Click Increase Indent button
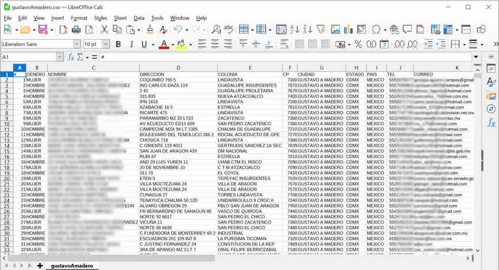 pyautogui.click(x=428, y=44)
